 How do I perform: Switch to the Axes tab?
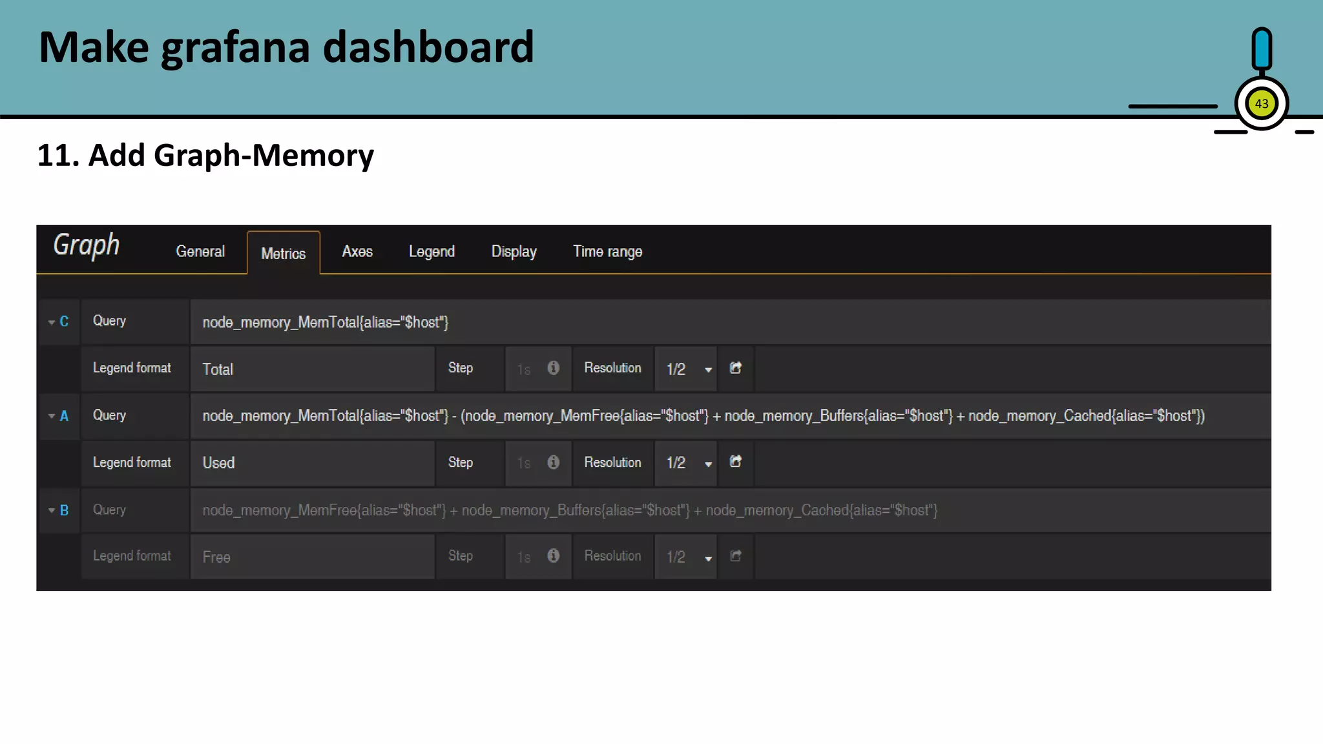(357, 252)
